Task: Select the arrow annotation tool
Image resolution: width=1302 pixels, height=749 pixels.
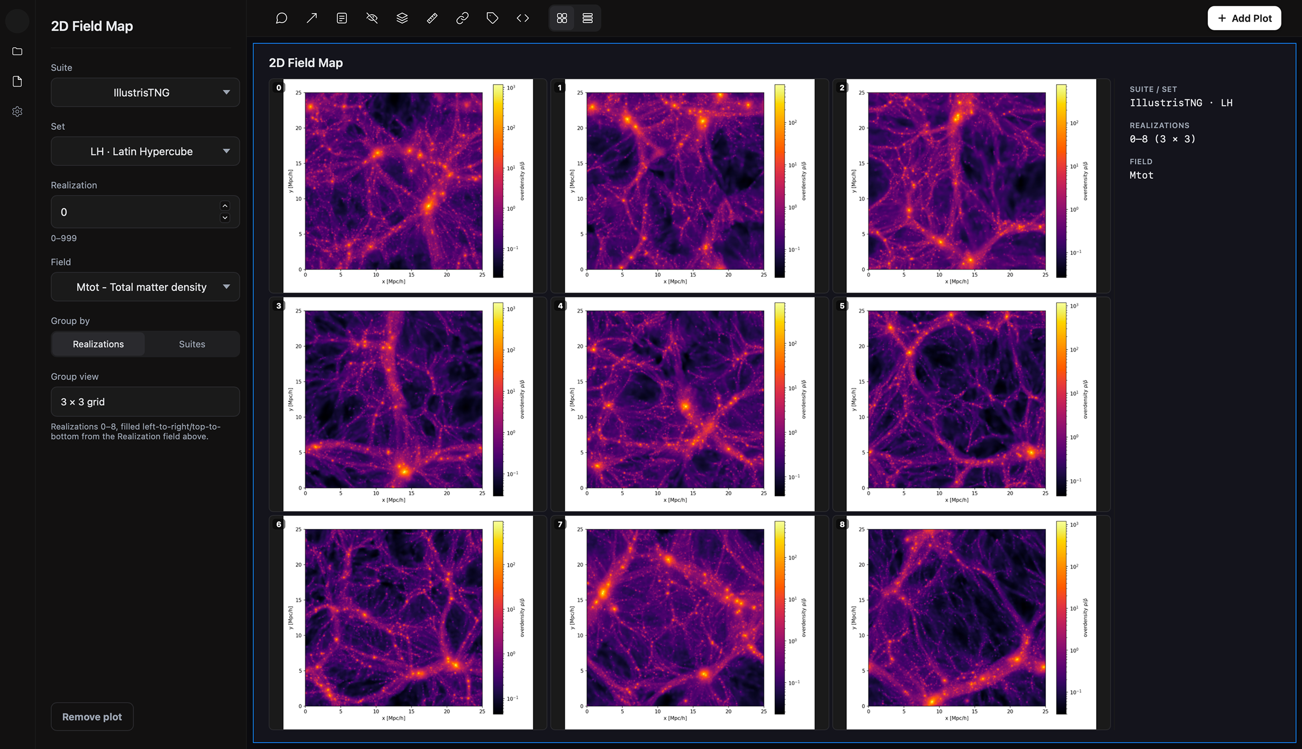Action: click(312, 19)
